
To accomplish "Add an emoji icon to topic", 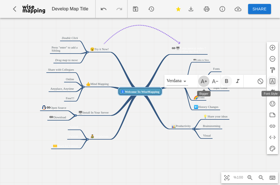I will [272, 104].
